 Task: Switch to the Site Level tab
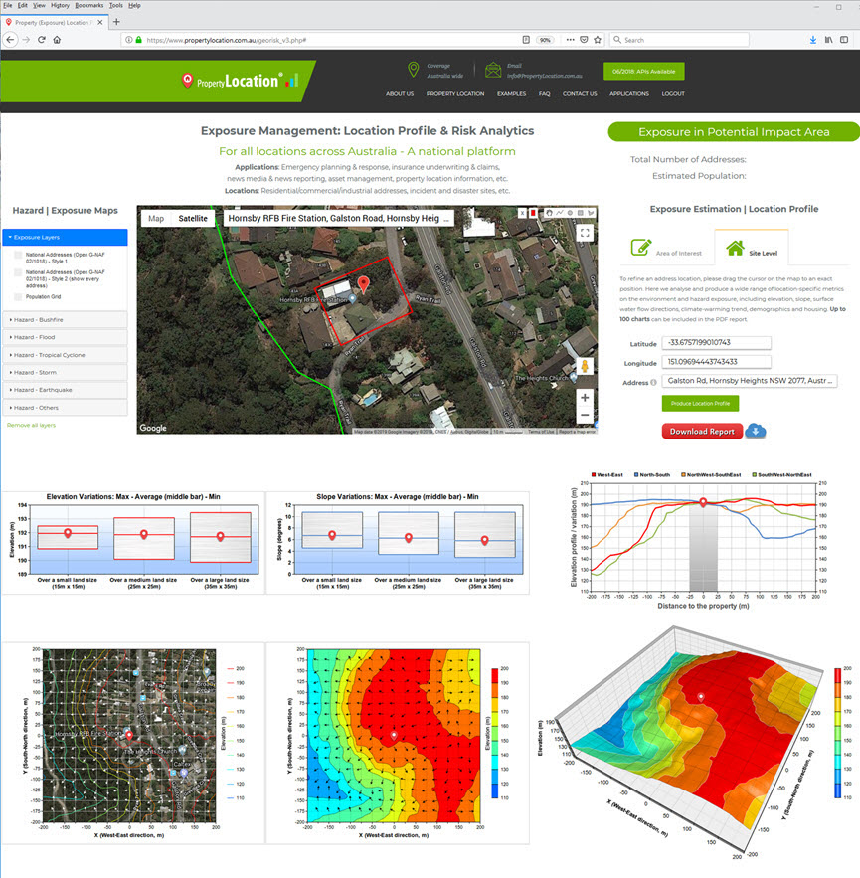pos(752,247)
